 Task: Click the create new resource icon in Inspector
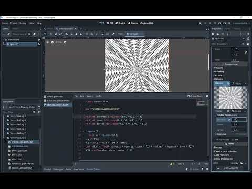coord(213,34)
